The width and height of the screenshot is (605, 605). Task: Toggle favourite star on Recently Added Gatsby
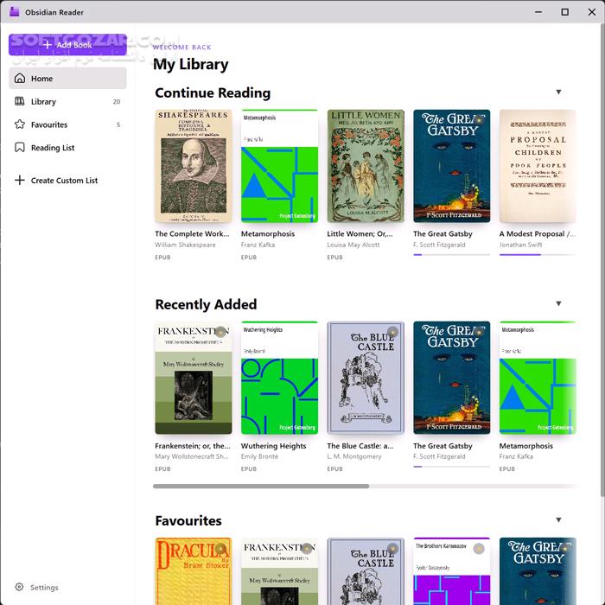coord(479,332)
